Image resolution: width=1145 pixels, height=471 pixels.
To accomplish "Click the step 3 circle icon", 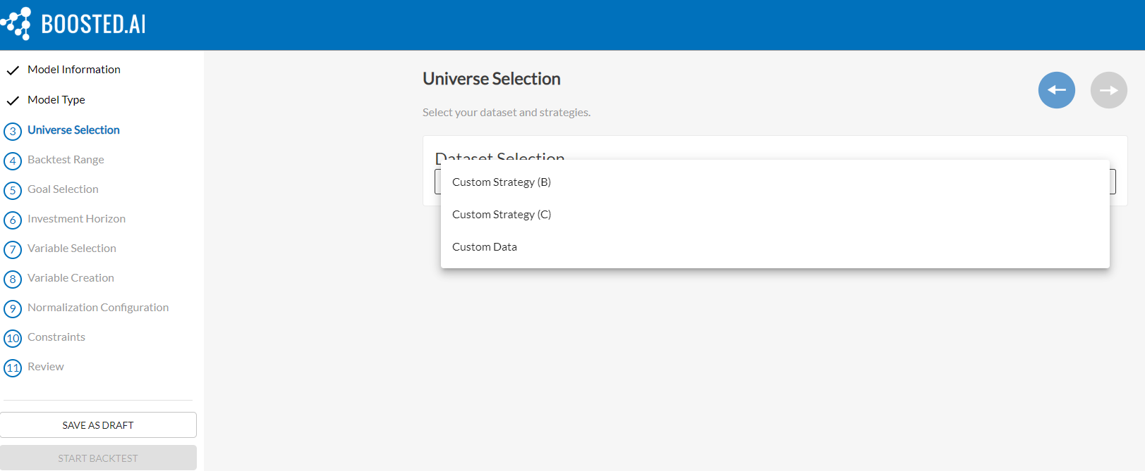I will click(13, 132).
